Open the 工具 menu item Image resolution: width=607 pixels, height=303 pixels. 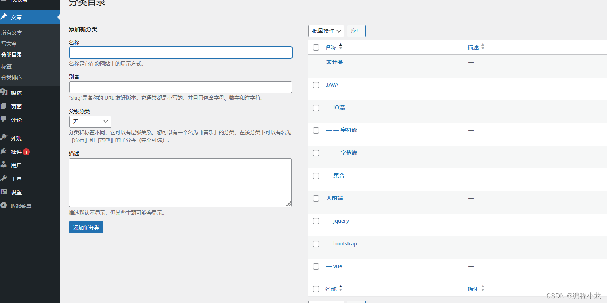pyautogui.click(x=30, y=179)
